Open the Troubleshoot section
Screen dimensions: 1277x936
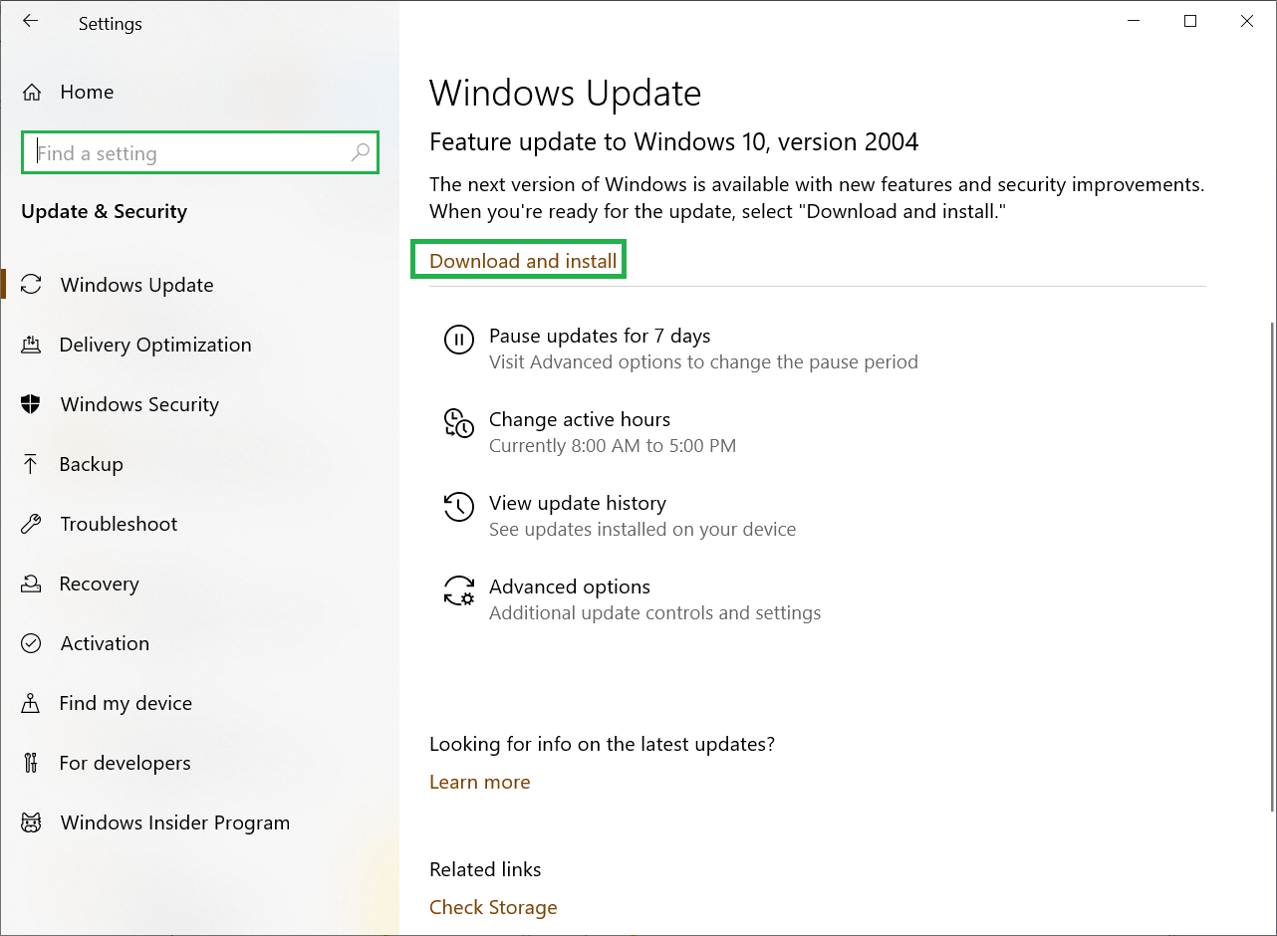click(x=119, y=524)
